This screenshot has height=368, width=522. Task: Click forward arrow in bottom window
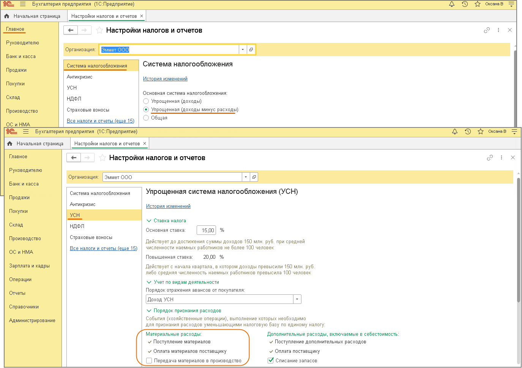click(x=87, y=157)
